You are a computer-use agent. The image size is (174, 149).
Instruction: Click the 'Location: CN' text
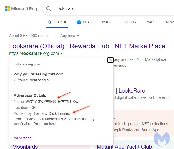[x=25, y=107]
